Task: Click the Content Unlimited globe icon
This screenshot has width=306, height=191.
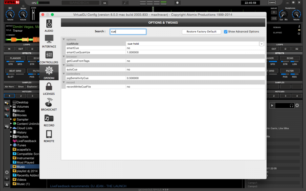Action: point(15,123)
